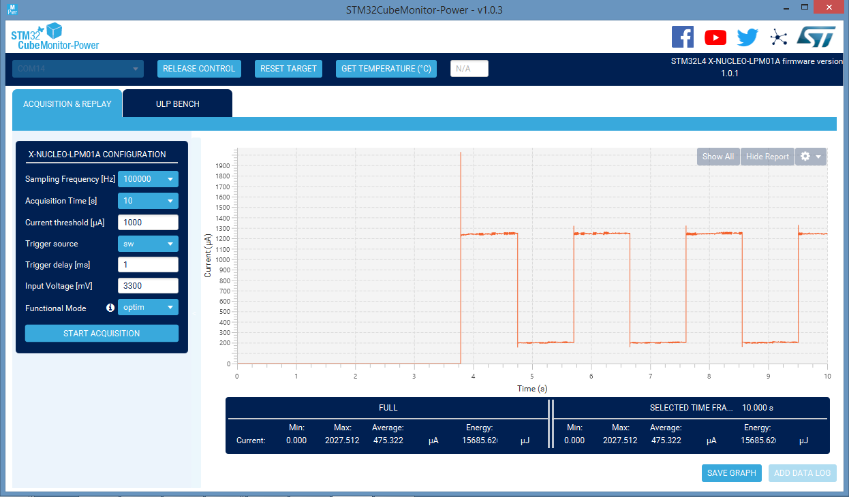Click the app icon in title bar

pyautogui.click(x=13, y=9)
